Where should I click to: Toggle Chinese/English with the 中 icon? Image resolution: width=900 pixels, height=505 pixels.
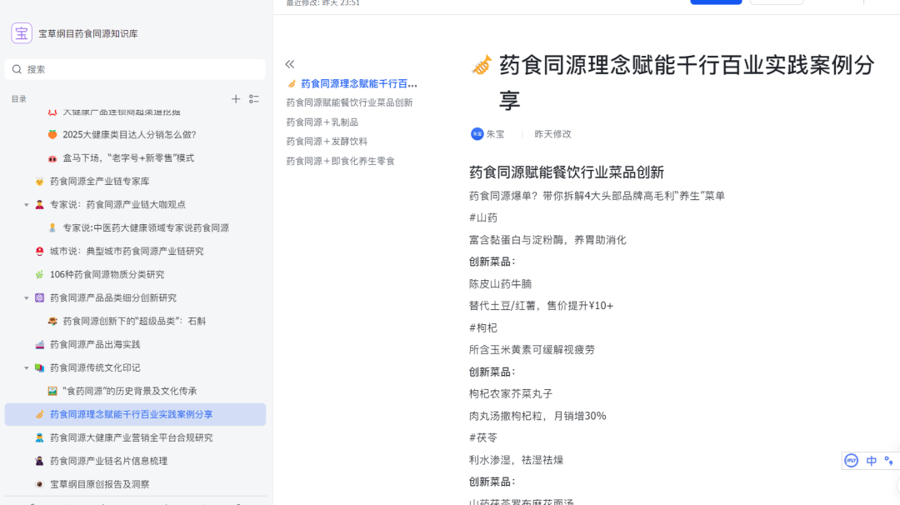tap(871, 460)
